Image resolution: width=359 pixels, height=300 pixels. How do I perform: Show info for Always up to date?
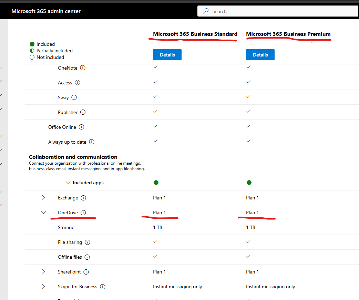pyautogui.click(x=92, y=142)
